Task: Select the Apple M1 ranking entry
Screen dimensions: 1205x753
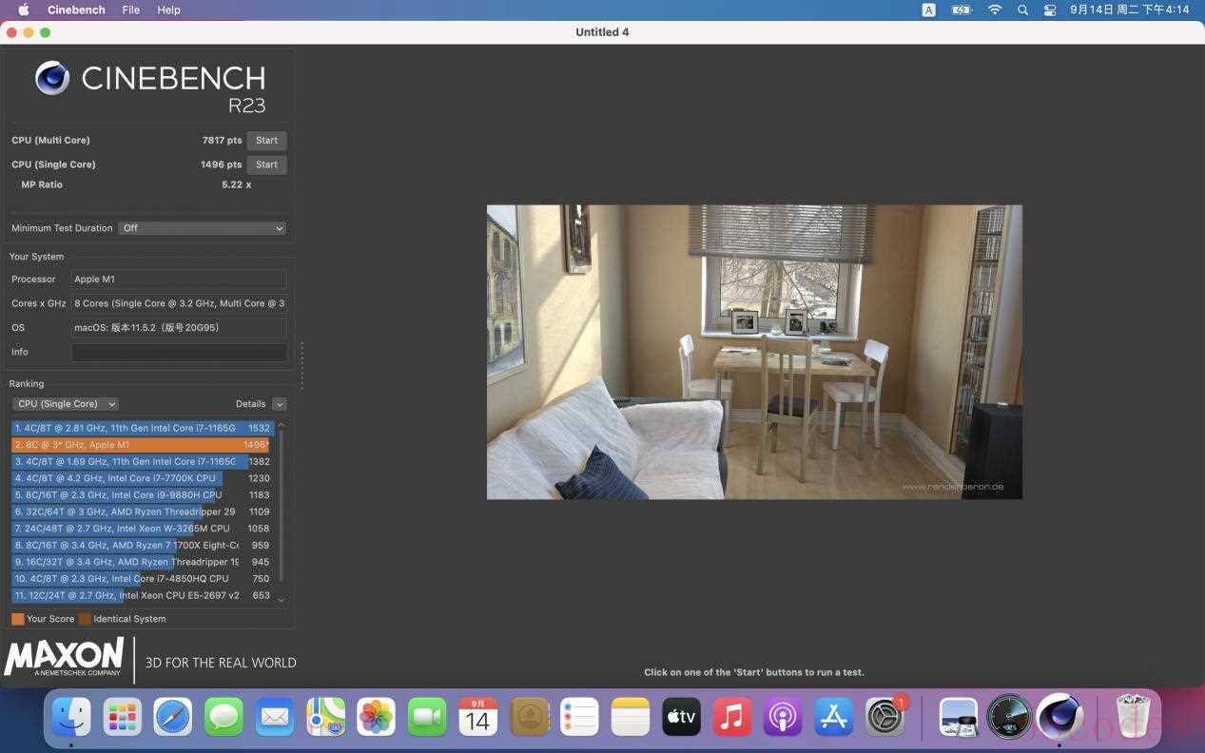Action: point(143,445)
